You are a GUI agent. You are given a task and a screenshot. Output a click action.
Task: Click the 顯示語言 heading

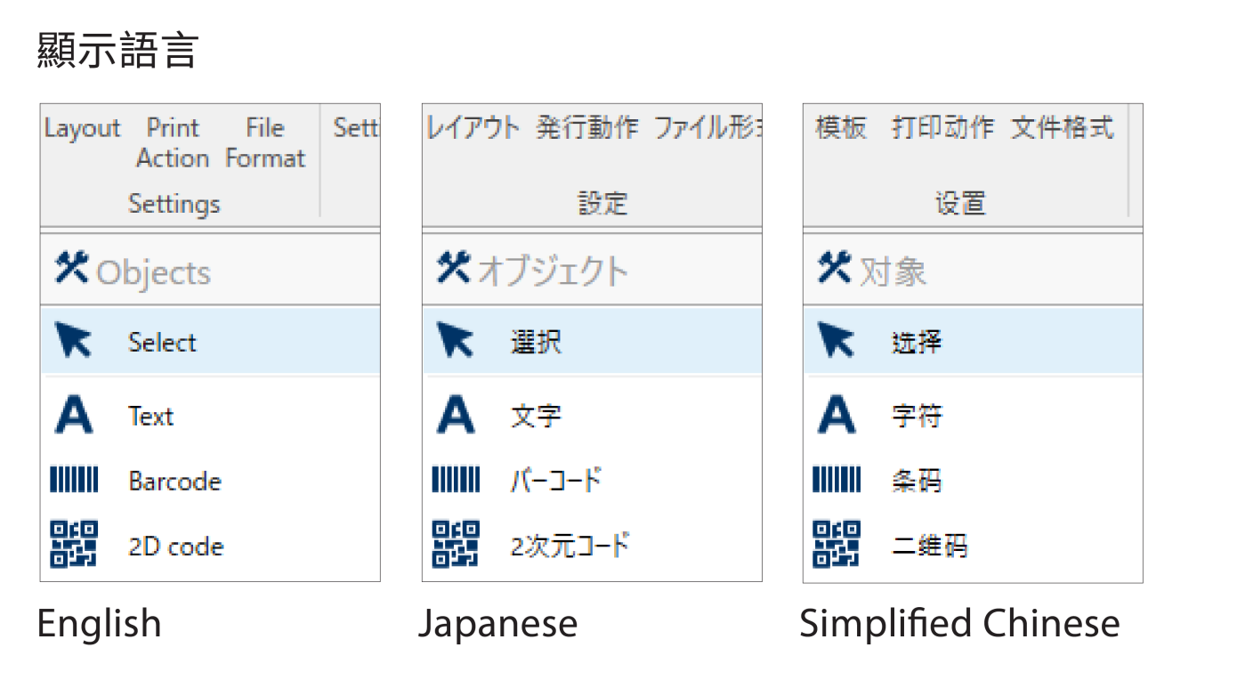click(117, 50)
